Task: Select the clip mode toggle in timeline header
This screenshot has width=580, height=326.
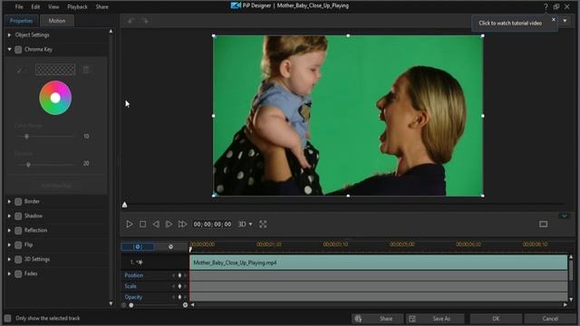Action: coord(138,246)
